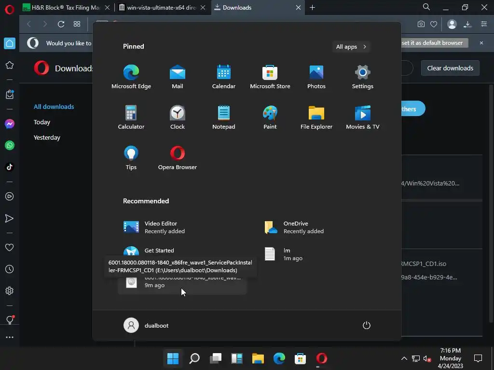Select the Downloads tab in Opera
Viewport: 494px width, 370px height.
[258, 8]
